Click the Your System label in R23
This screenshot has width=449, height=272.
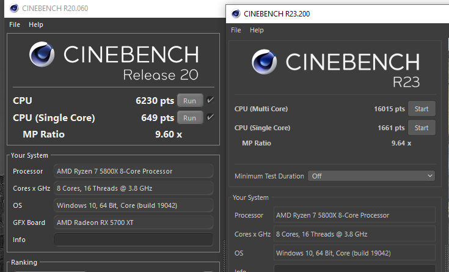(250, 197)
